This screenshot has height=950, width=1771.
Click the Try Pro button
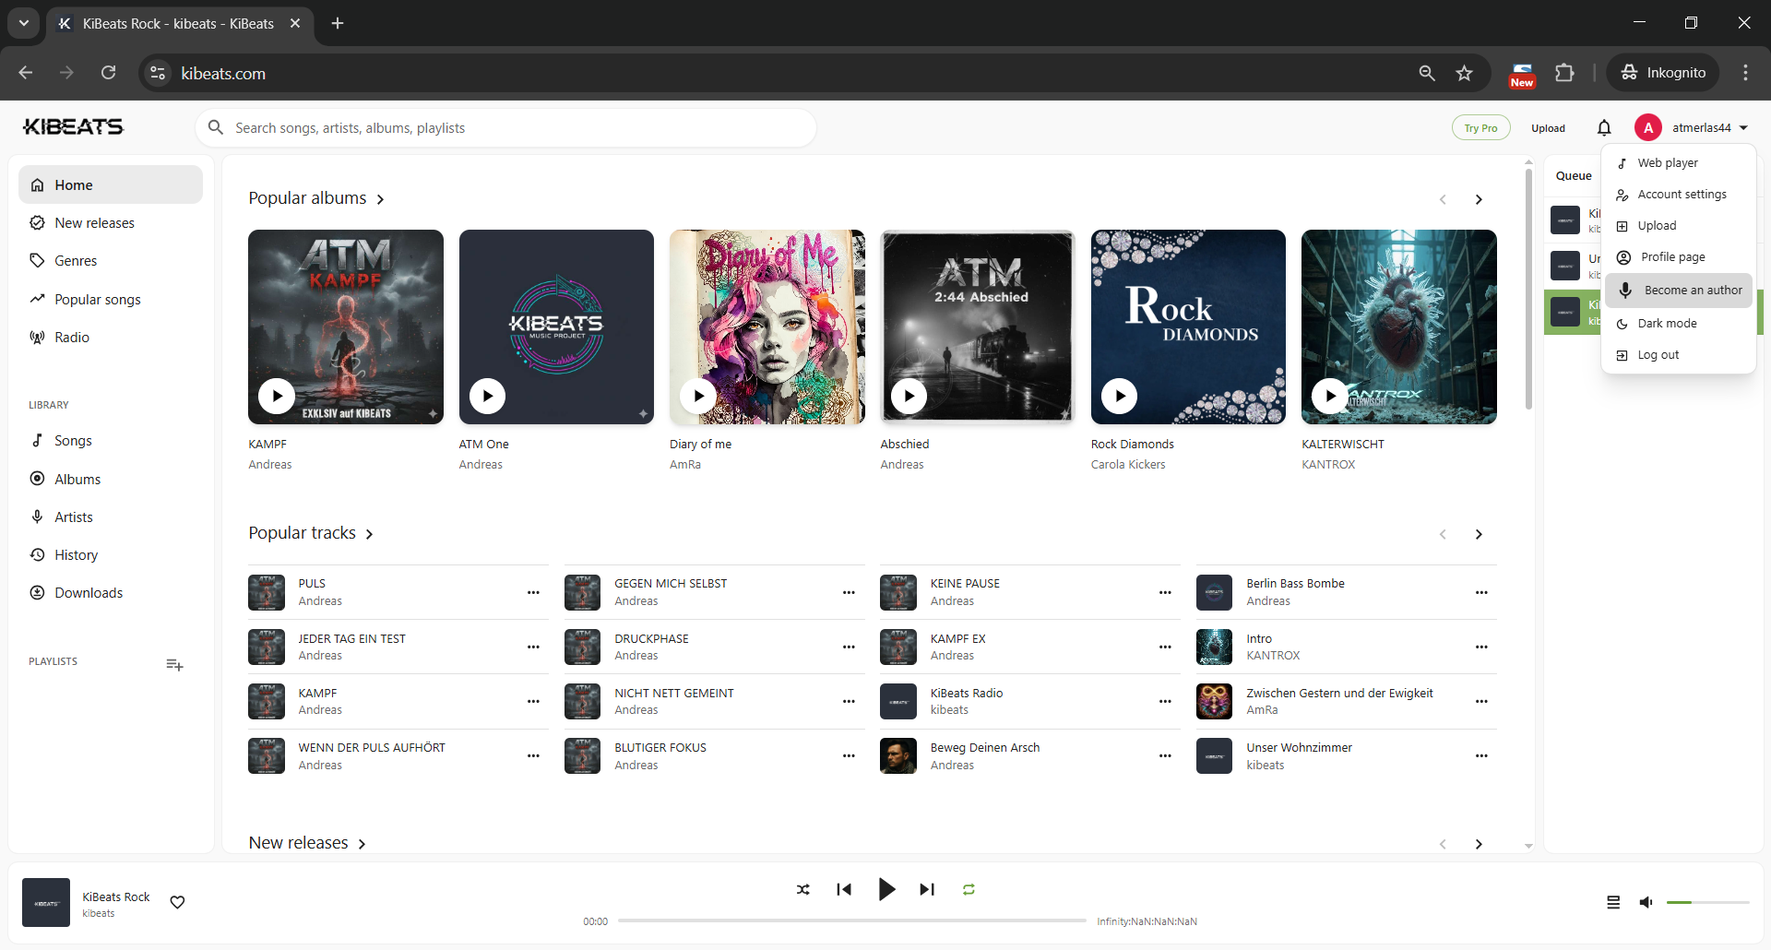click(1480, 128)
